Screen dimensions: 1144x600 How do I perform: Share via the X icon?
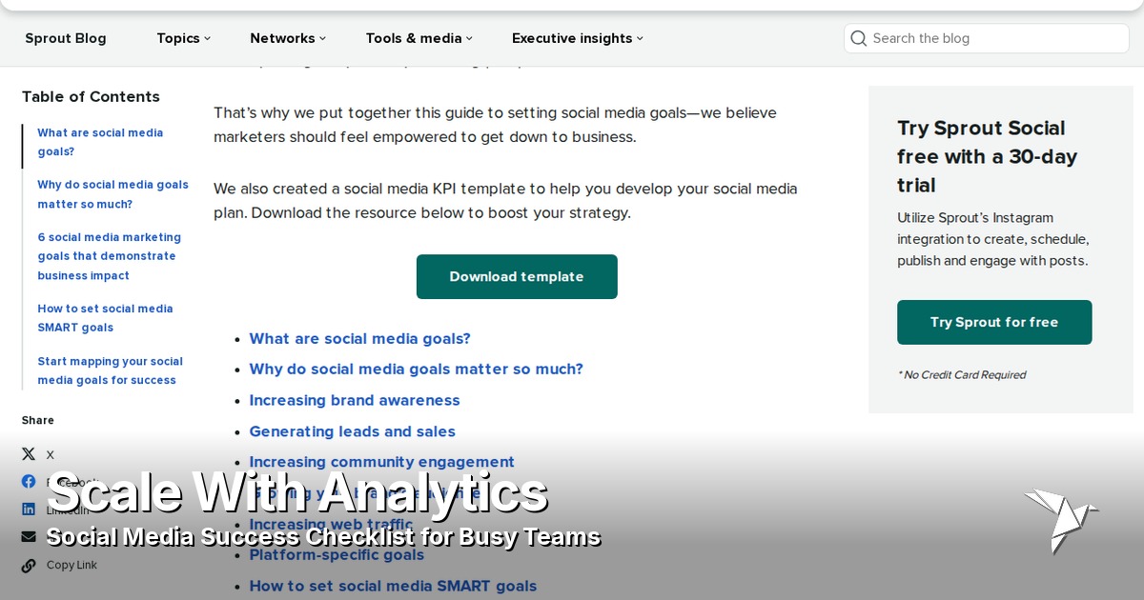pyautogui.click(x=29, y=454)
